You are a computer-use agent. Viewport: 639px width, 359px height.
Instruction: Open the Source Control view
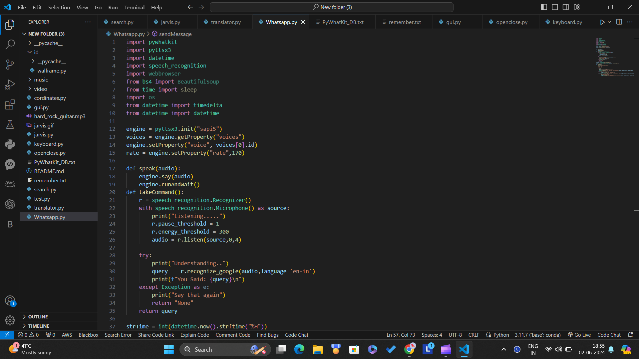coord(10,65)
